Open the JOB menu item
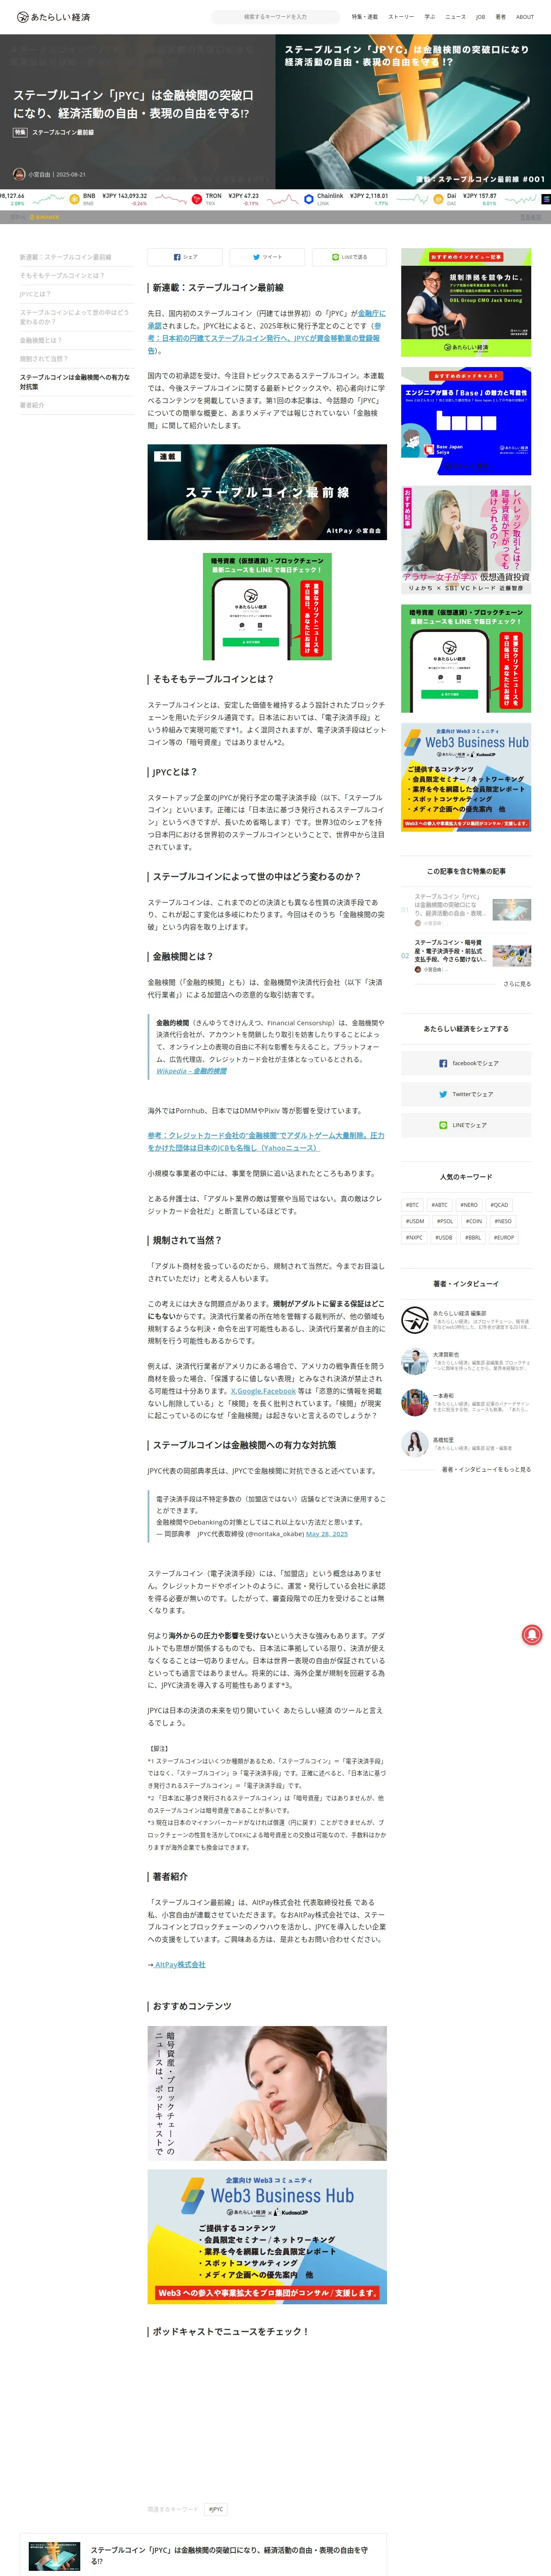 coord(480,17)
